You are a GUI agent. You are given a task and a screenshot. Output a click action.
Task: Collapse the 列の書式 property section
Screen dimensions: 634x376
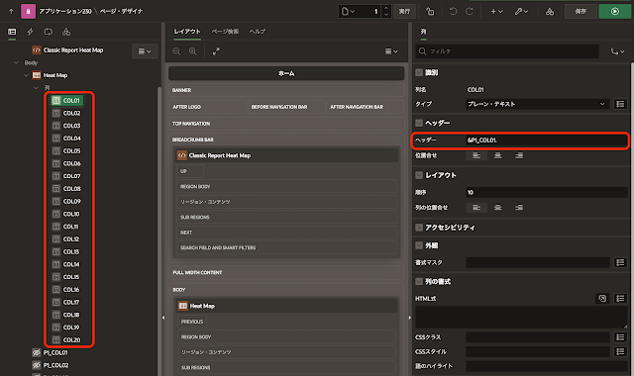(419, 281)
